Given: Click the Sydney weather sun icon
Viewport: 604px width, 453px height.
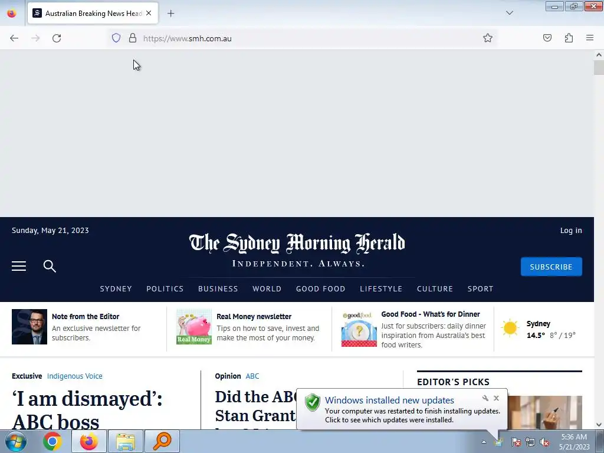Looking at the screenshot, I should point(510,328).
